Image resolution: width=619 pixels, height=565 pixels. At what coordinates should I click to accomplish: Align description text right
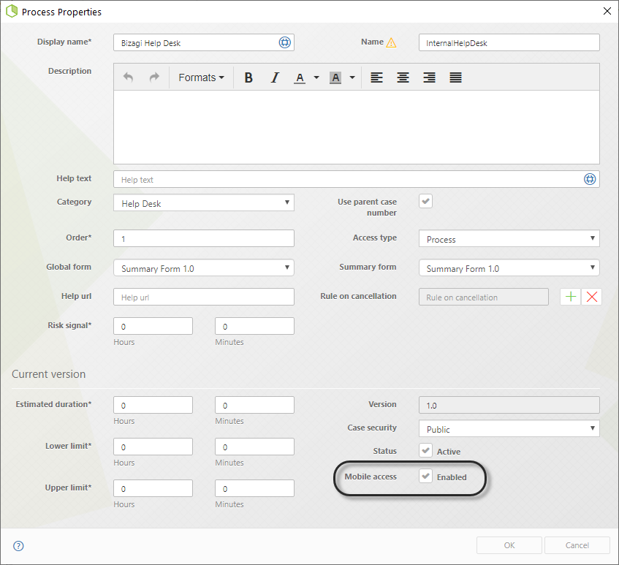pos(429,77)
